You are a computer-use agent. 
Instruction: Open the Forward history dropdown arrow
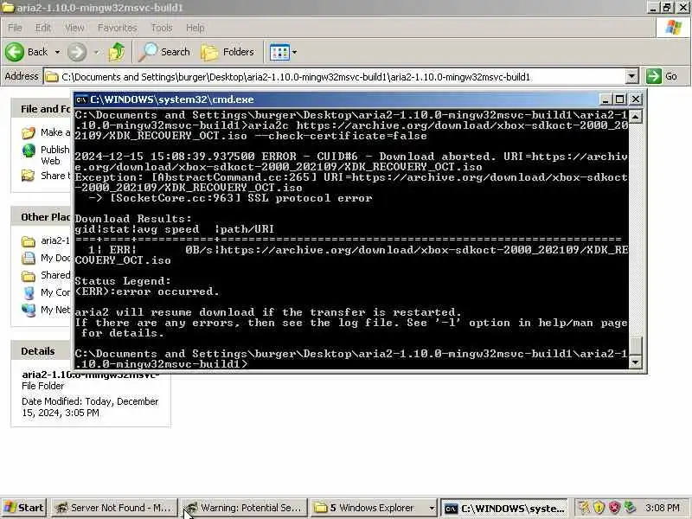pyautogui.click(x=96, y=52)
